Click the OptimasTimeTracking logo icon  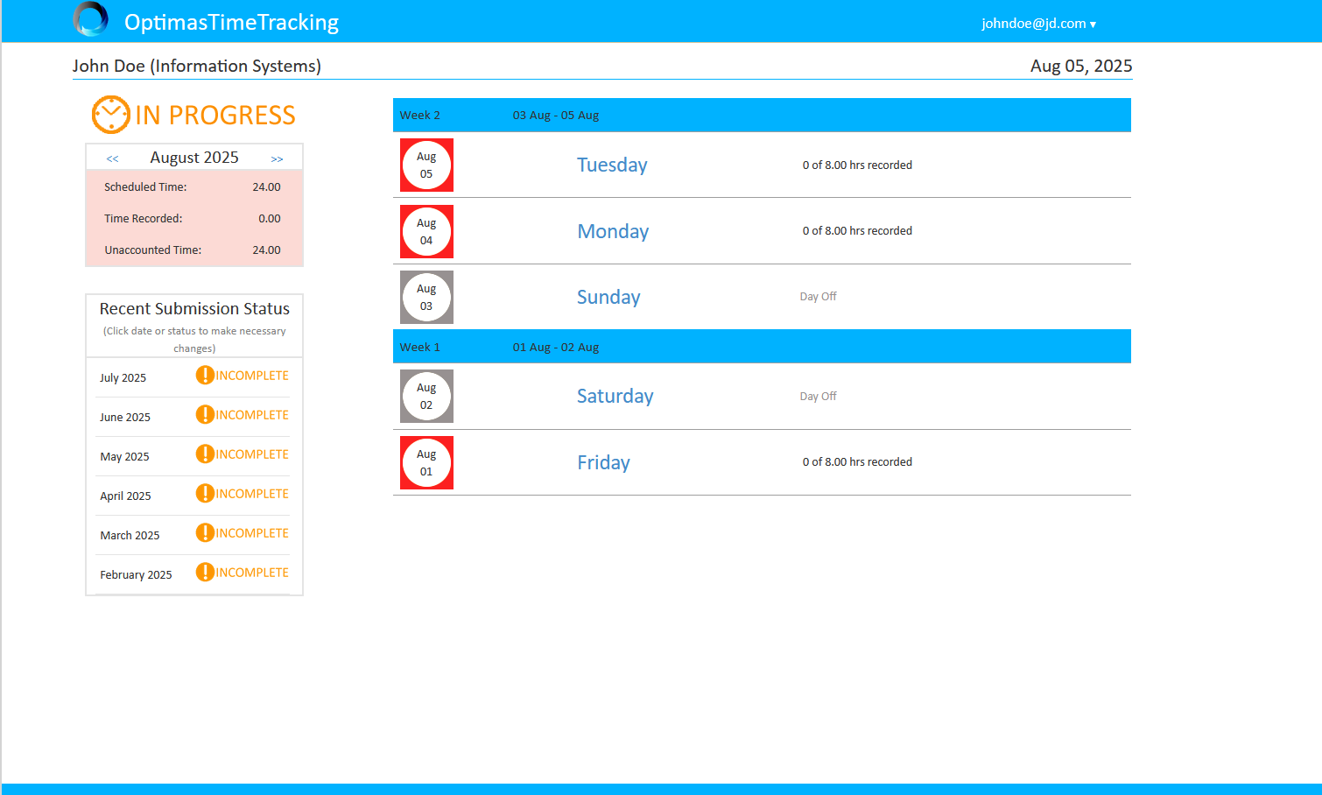[91, 18]
